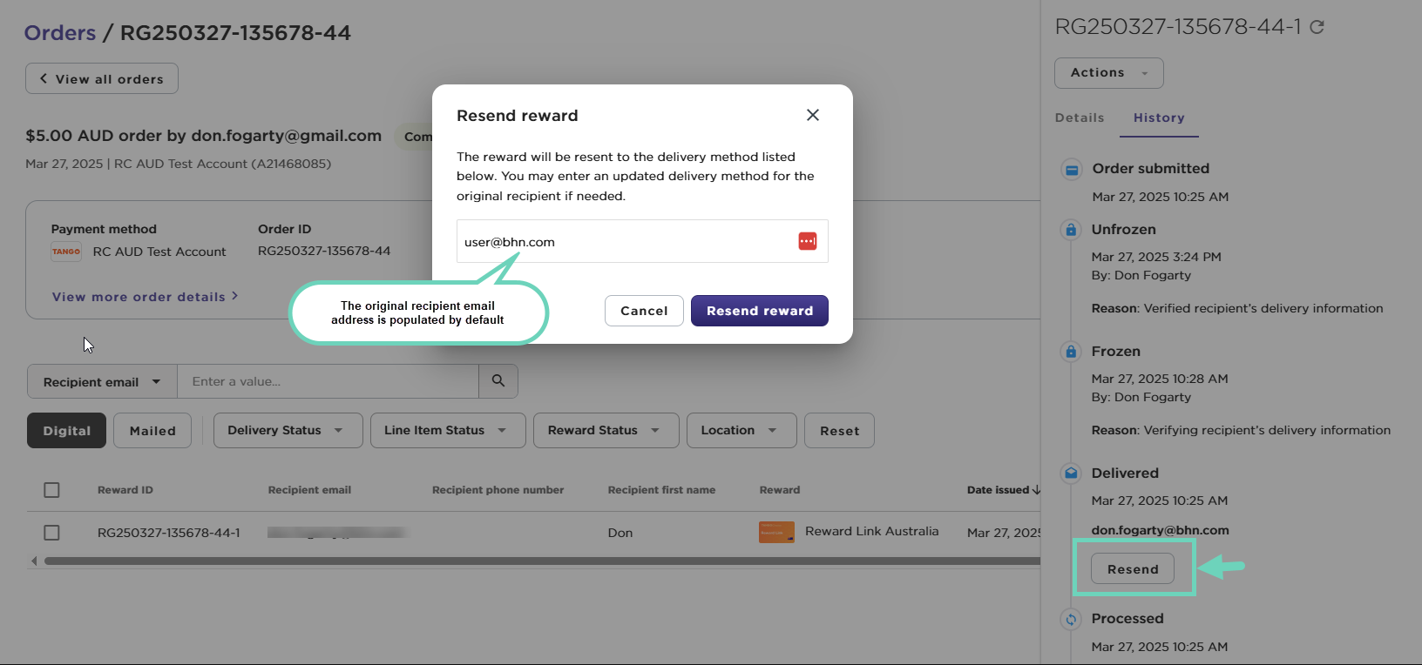Screen dimensions: 1422x665
Task: Click the Date issued sort arrow
Action: (x=1036, y=490)
